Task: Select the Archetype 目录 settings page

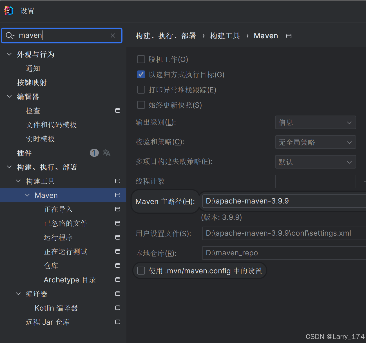Action: [x=70, y=280]
